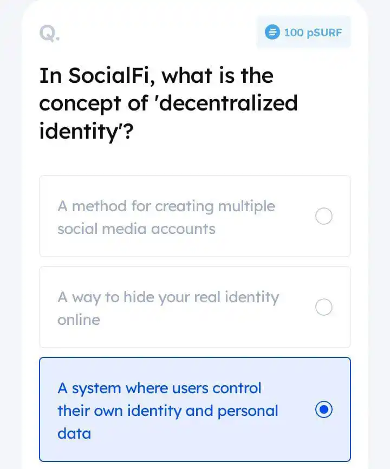Screen dimensions: 390x469
Task: Select radio for 'hide your real identity online'
Action: click(x=323, y=307)
